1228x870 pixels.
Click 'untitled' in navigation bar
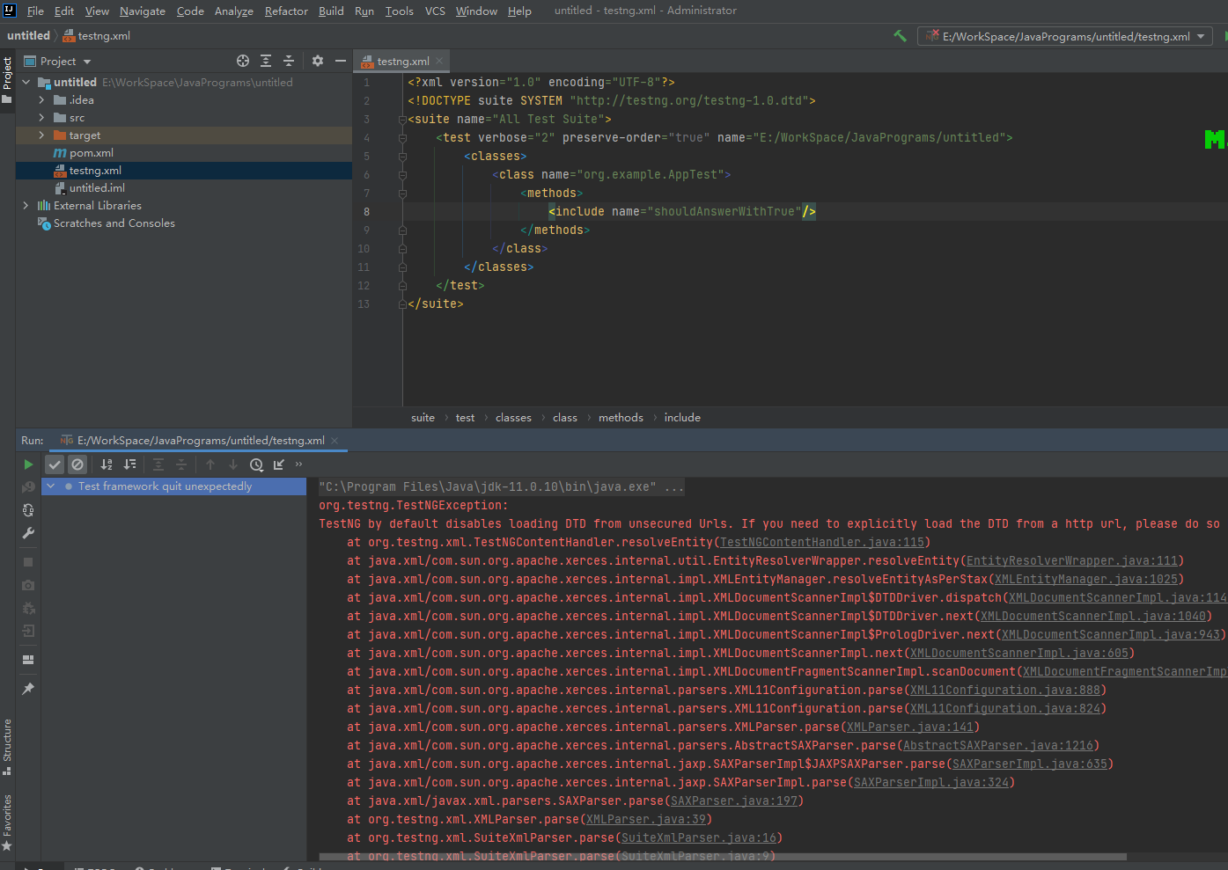tap(28, 36)
